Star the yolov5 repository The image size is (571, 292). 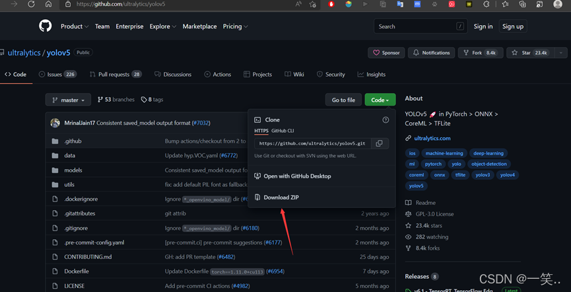(531, 53)
